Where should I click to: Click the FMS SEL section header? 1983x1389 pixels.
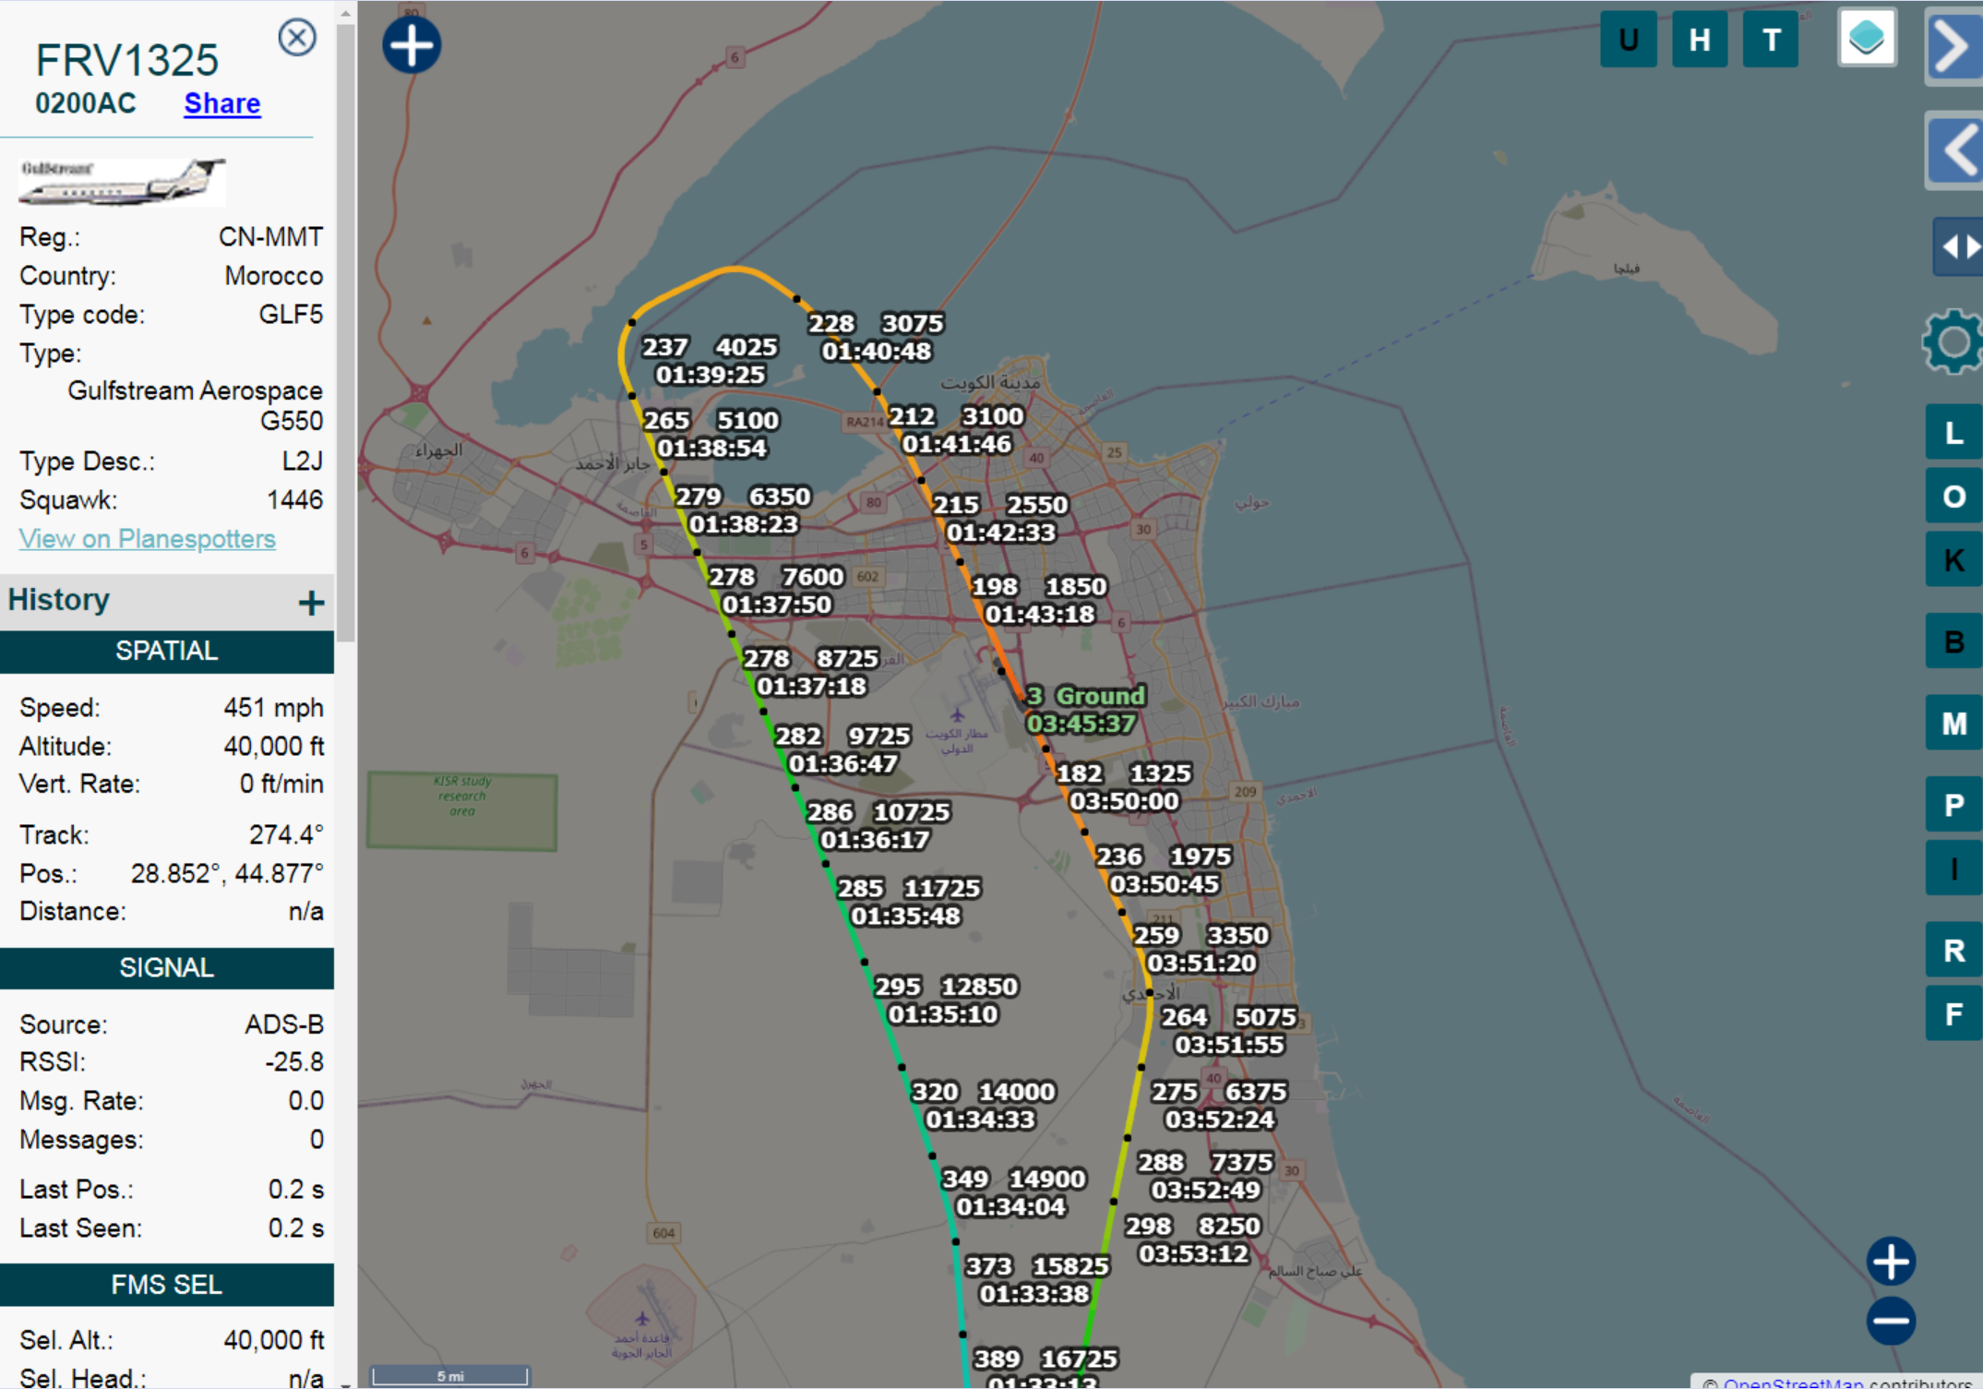pos(167,1285)
